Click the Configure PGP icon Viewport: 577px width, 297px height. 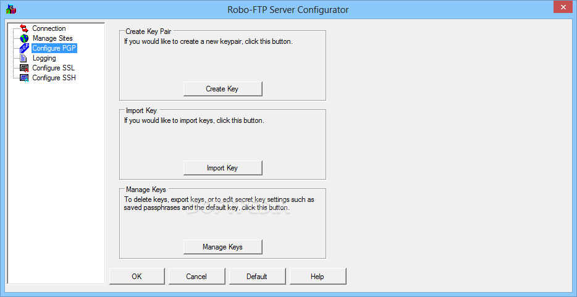coord(24,48)
